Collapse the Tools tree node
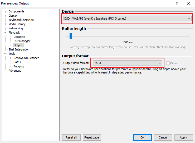Image resolution: width=195 pixels, height=143 pixels. click(6, 54)
